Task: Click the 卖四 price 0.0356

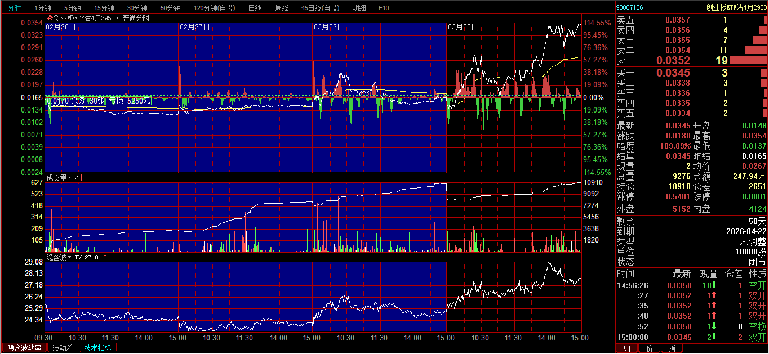Action: coord(678,30)
